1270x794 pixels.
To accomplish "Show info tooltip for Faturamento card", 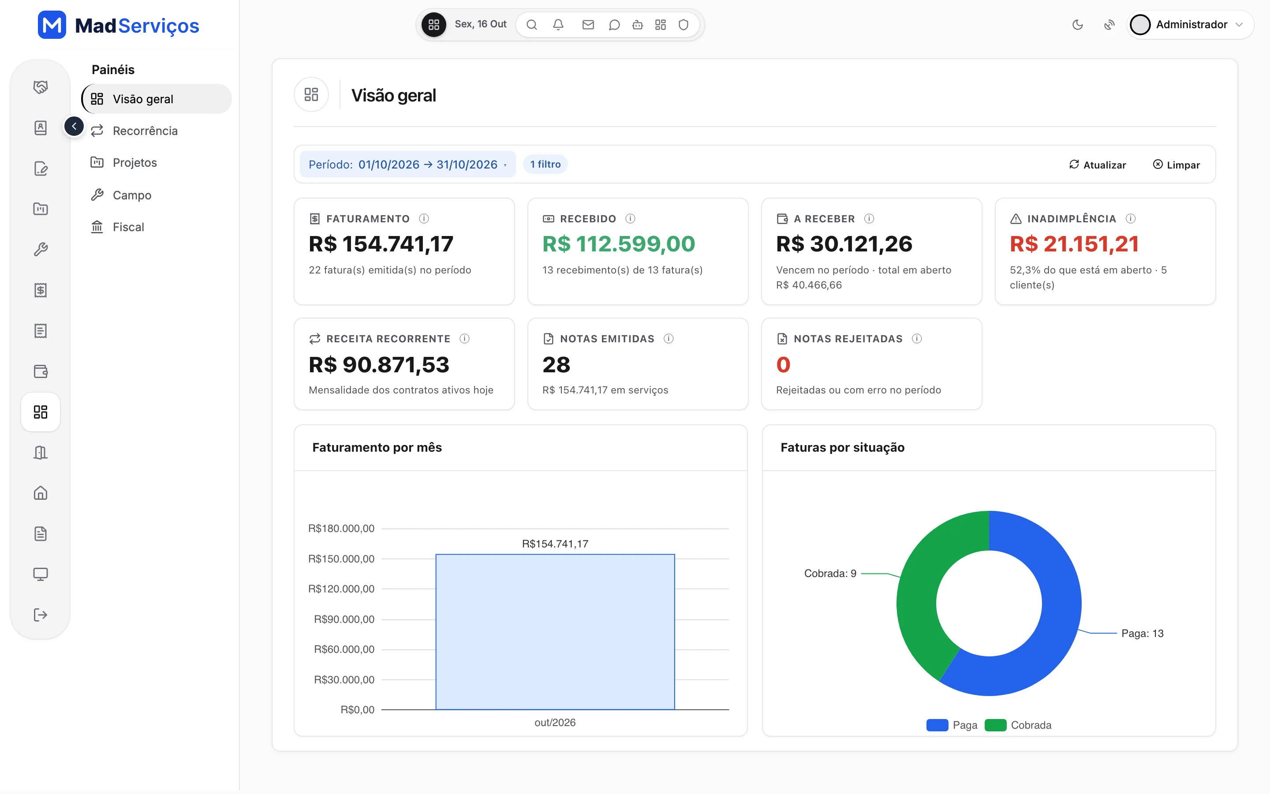I will (424, 218).
